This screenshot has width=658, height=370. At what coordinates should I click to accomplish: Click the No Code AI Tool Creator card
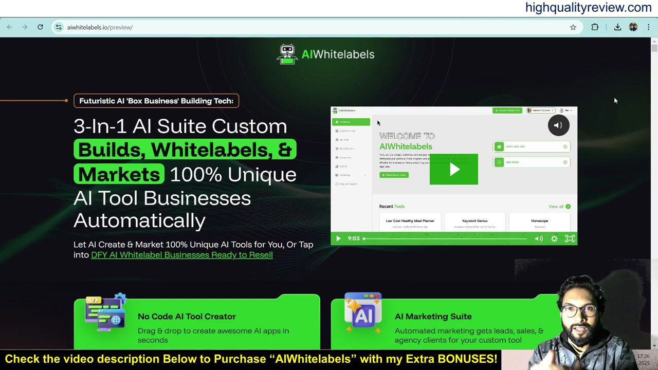tap(197, 322)
